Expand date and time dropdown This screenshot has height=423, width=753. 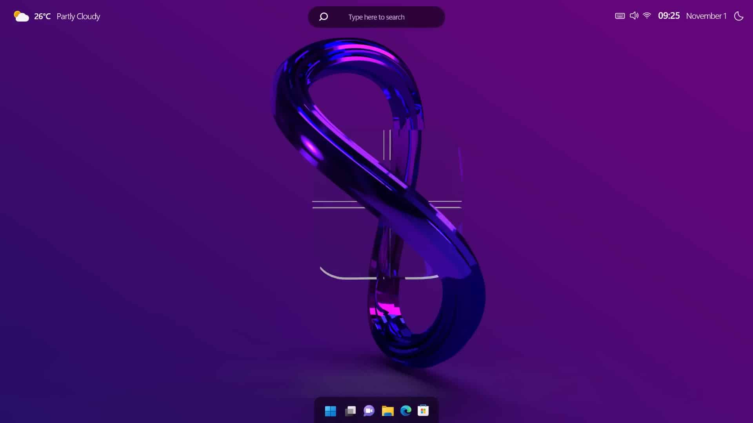691,16
